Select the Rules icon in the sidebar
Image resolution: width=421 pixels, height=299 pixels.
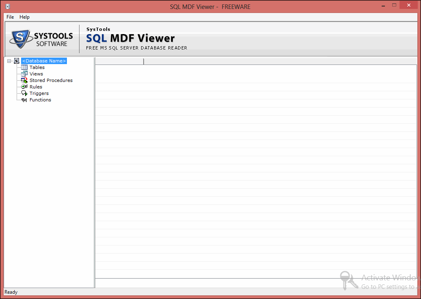(24, 87)
